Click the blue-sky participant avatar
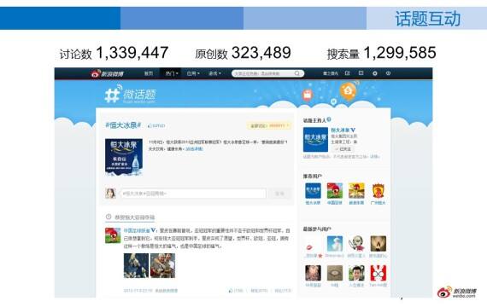487x307 pixels. 335,244
